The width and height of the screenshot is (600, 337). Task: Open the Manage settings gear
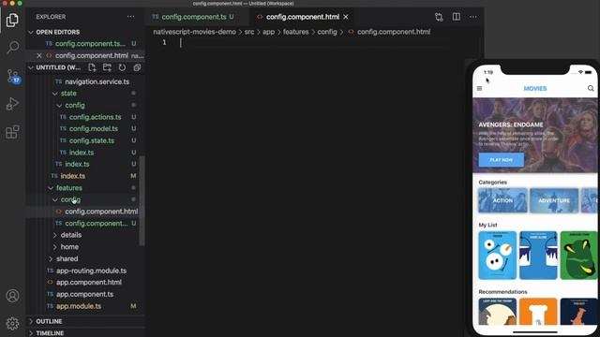[12, 323]
